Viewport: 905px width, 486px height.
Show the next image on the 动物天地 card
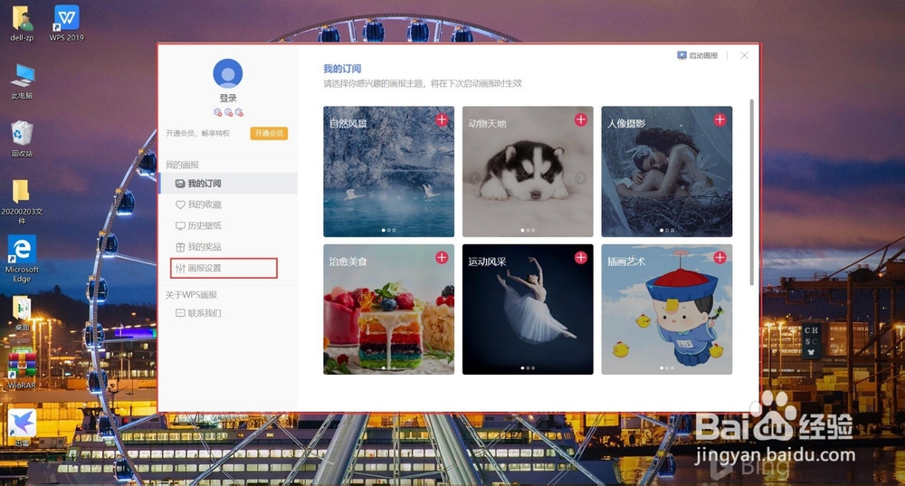pos(581,177)
